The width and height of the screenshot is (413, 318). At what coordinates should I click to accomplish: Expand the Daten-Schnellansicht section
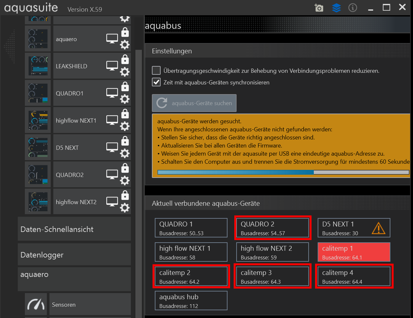74,229
